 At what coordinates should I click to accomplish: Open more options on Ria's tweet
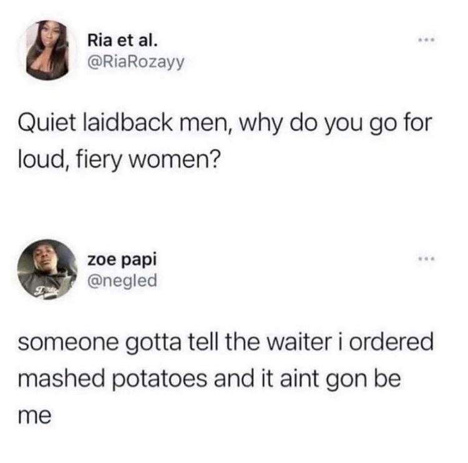coord(427,40)
